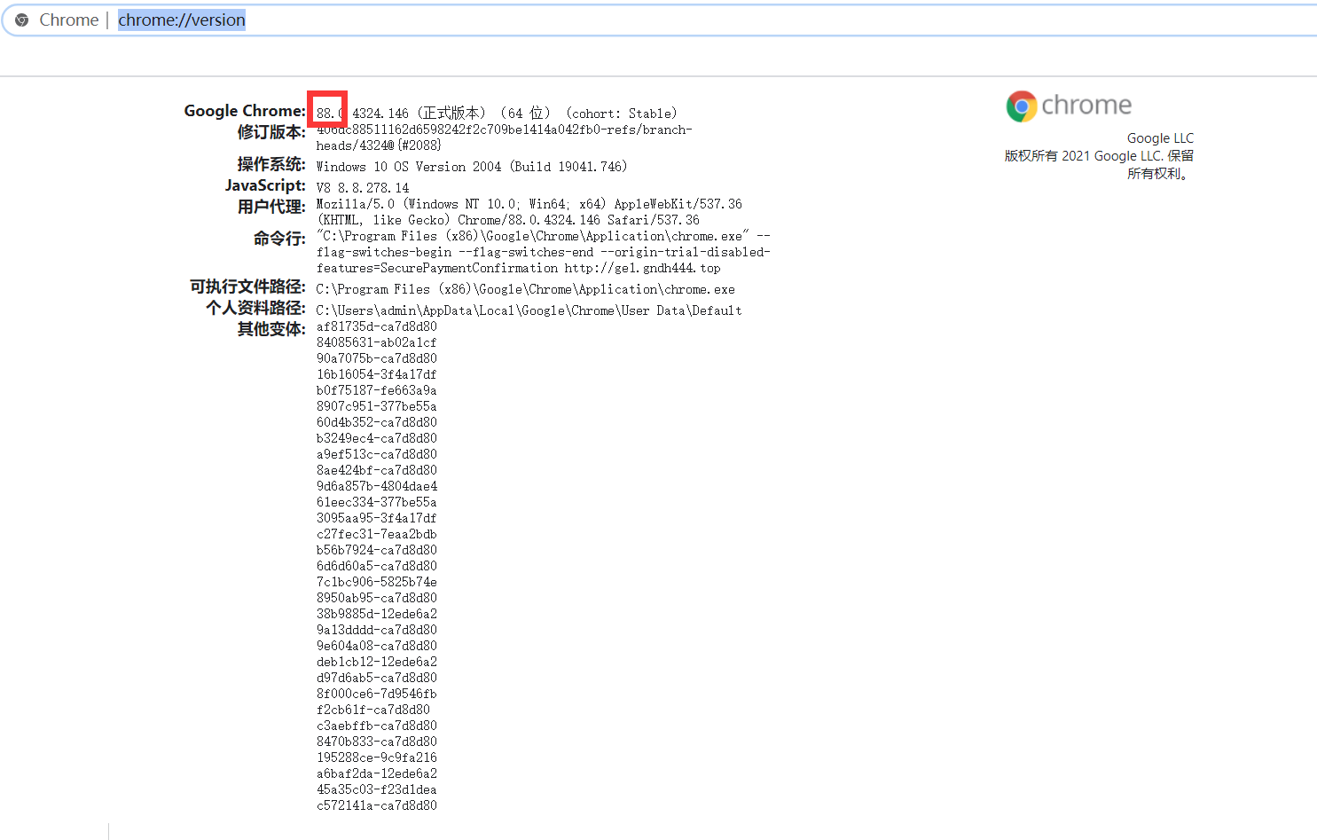This screenshot has height=840, width=1317.
Task: Click variation '84085631-ab02a1cf'
Action: (x=377, y=342)
